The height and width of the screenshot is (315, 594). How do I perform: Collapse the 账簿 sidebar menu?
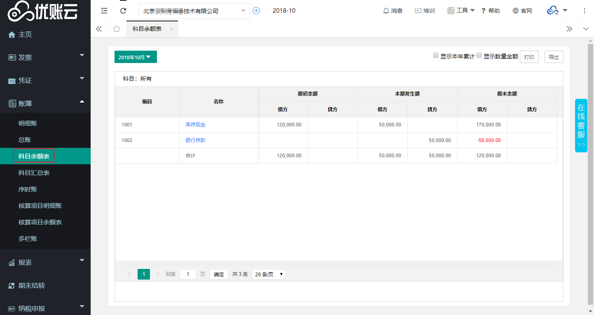(x=45, y=103)
